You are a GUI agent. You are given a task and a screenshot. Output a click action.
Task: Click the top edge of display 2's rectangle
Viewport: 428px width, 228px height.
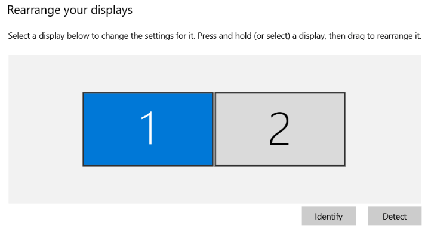280,93
